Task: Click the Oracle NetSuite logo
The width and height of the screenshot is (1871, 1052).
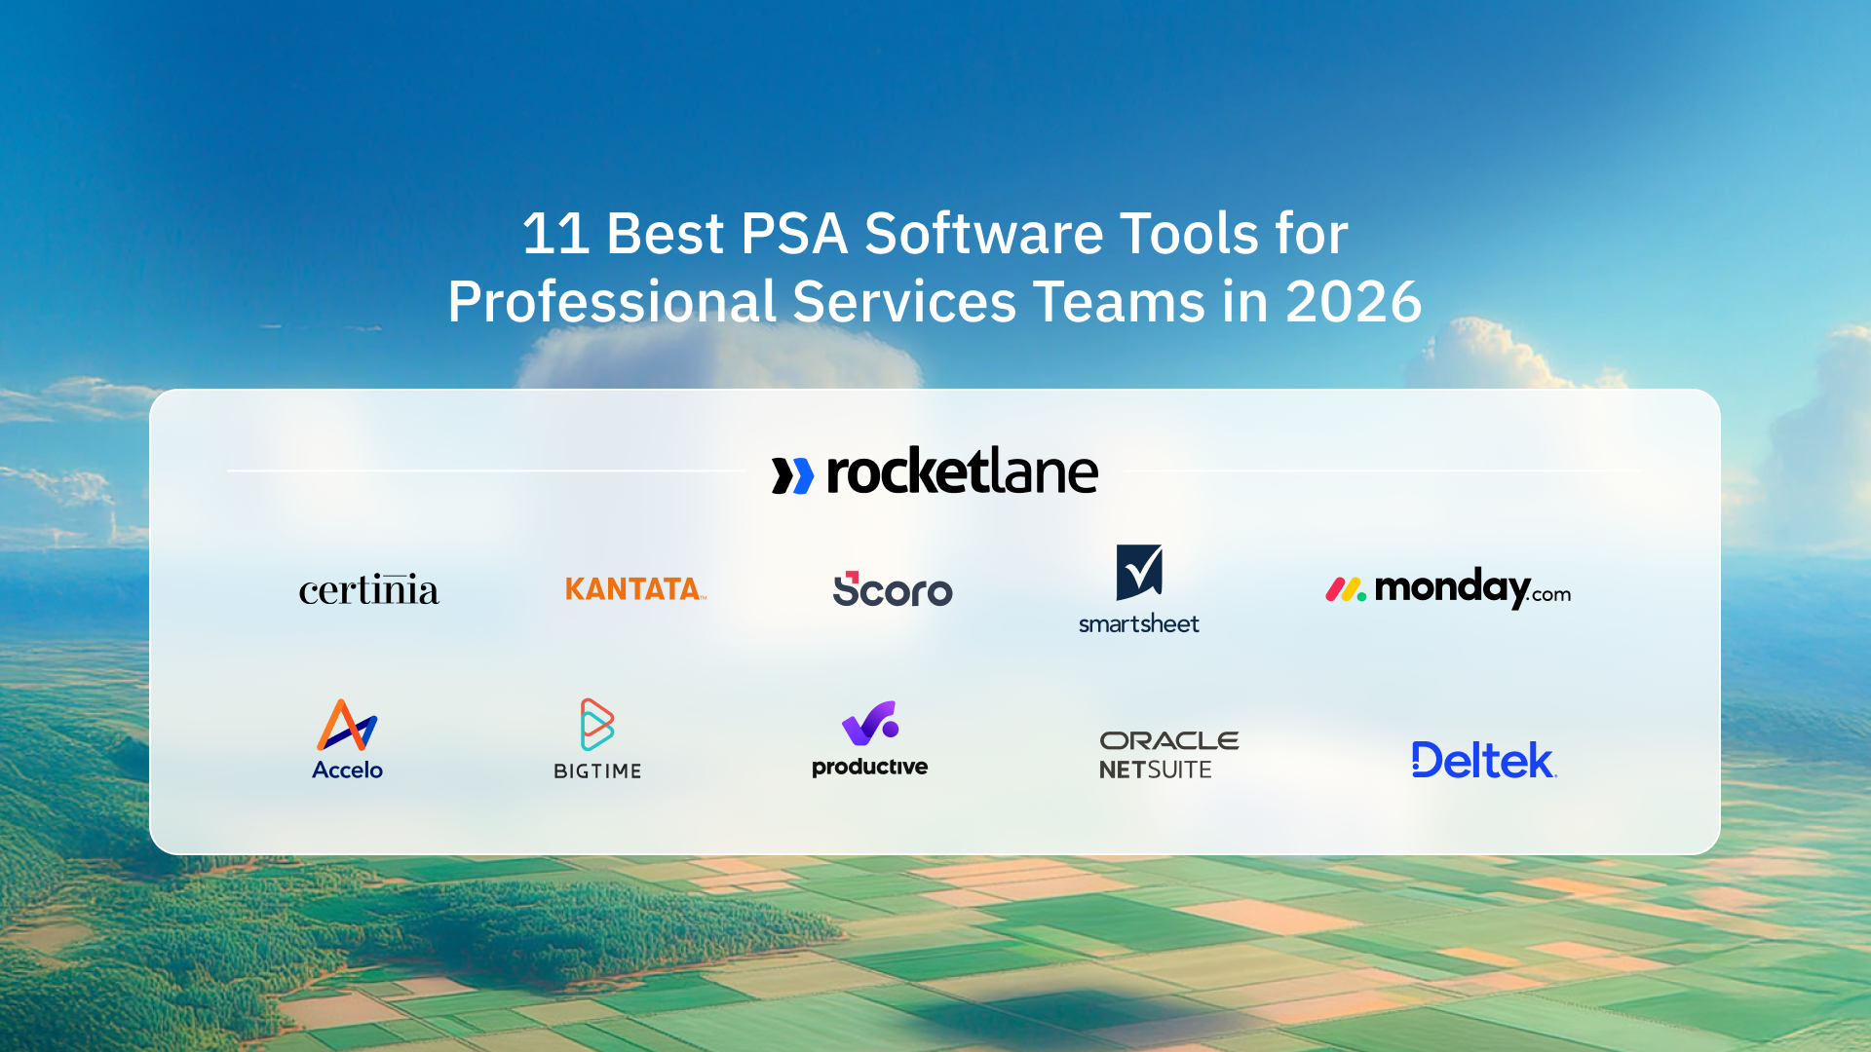Action: (1169, 755)
